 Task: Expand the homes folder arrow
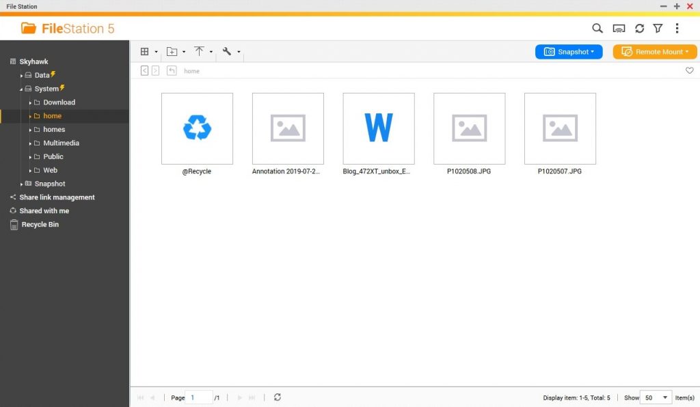(30, 130)
